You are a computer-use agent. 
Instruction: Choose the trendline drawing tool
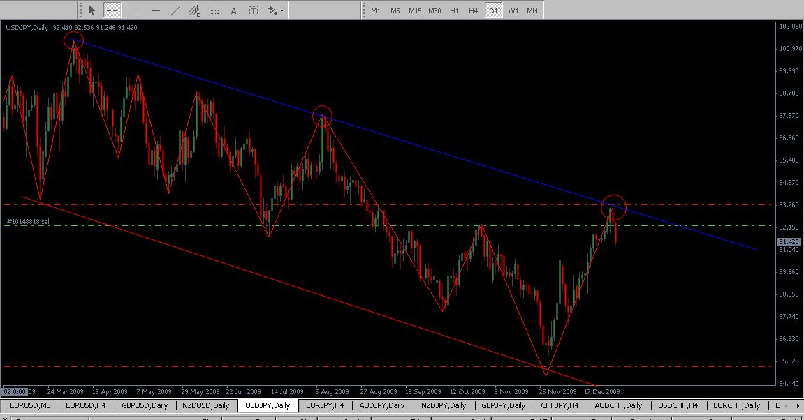pyautogui.click(x=175, y=10)
